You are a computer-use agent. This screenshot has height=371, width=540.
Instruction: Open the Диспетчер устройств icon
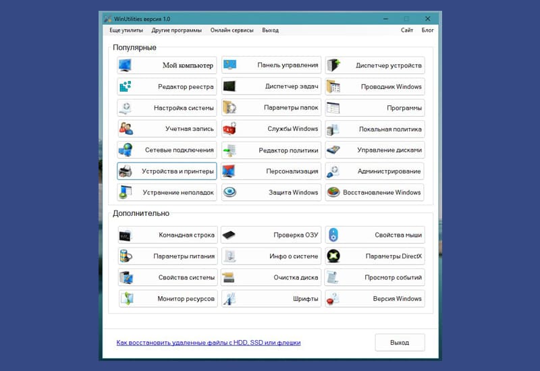point(333,65)
